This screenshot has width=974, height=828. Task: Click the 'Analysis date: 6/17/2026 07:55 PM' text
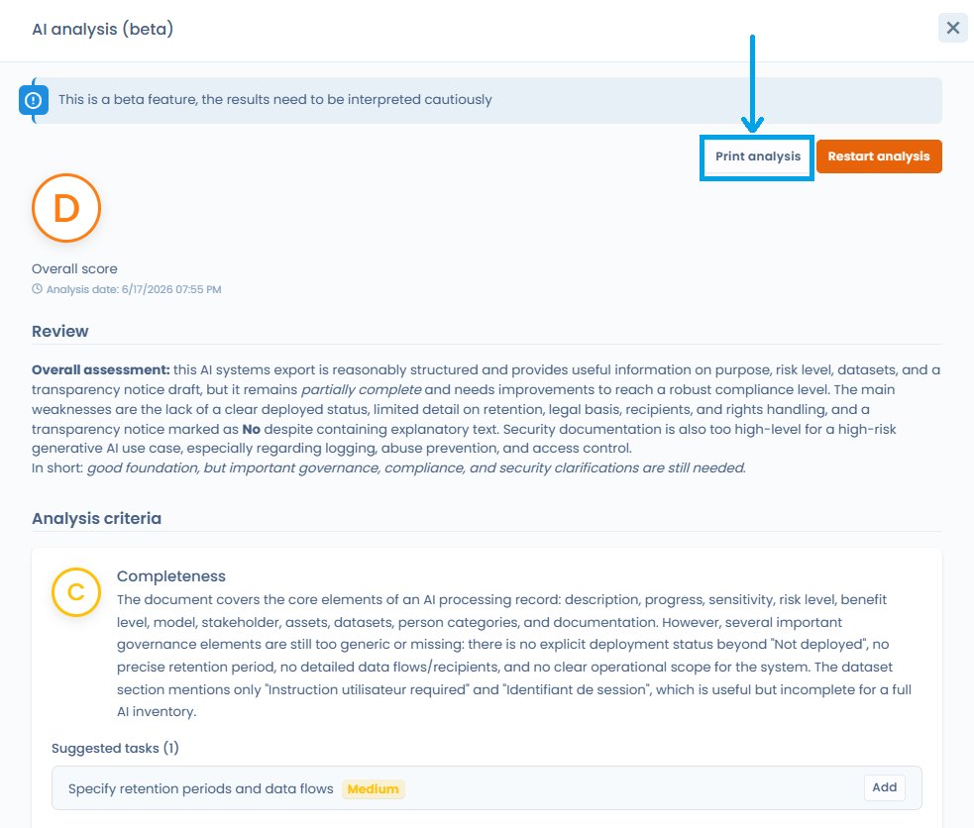pos(134,289)
